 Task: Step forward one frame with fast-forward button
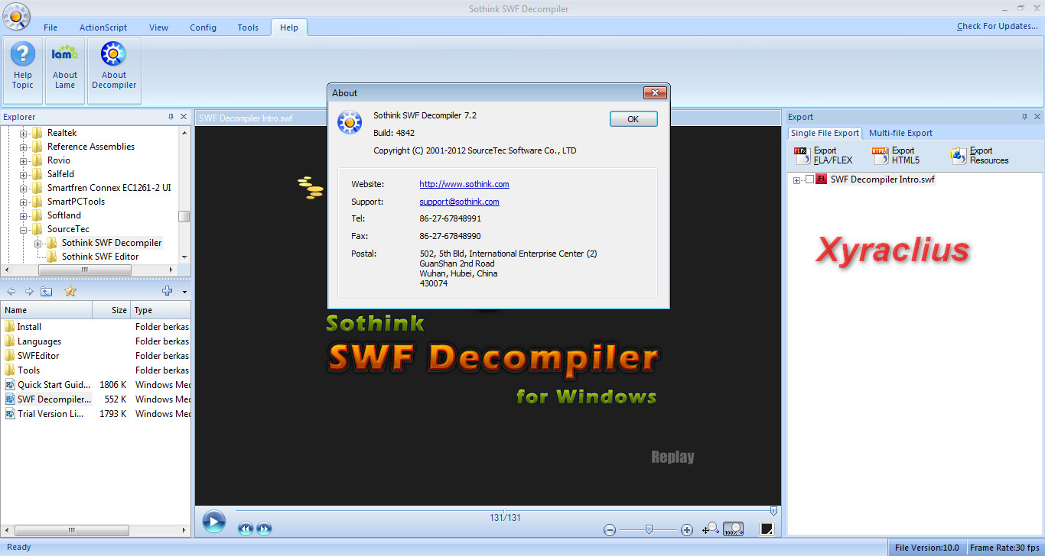264,529
